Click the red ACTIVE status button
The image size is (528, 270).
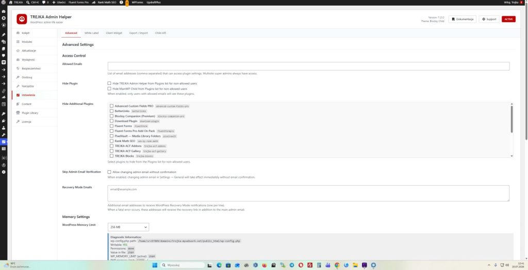(508, 19)
